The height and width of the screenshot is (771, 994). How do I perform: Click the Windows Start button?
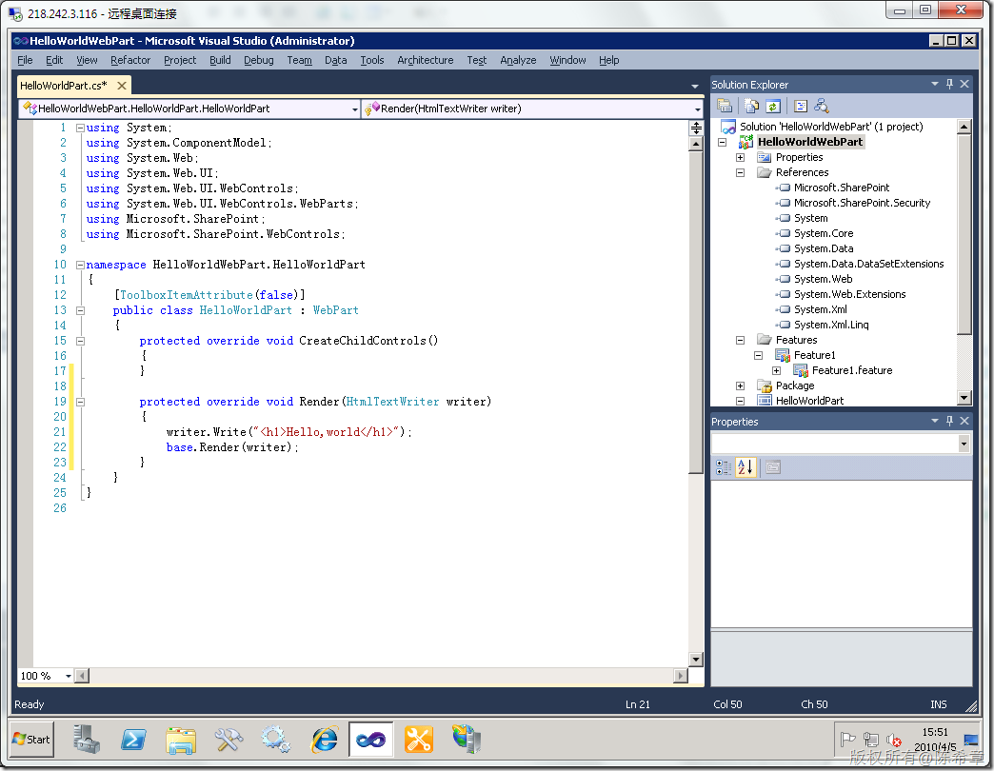click(31, 740)
